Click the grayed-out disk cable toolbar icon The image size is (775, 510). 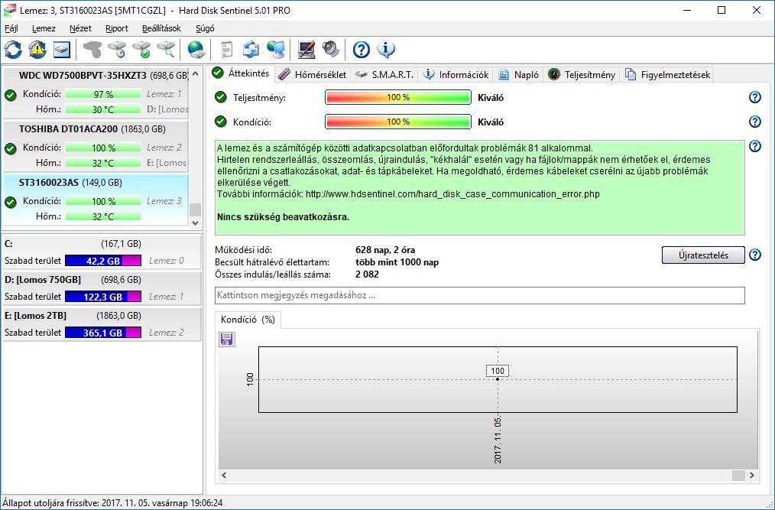coord(92,50)
